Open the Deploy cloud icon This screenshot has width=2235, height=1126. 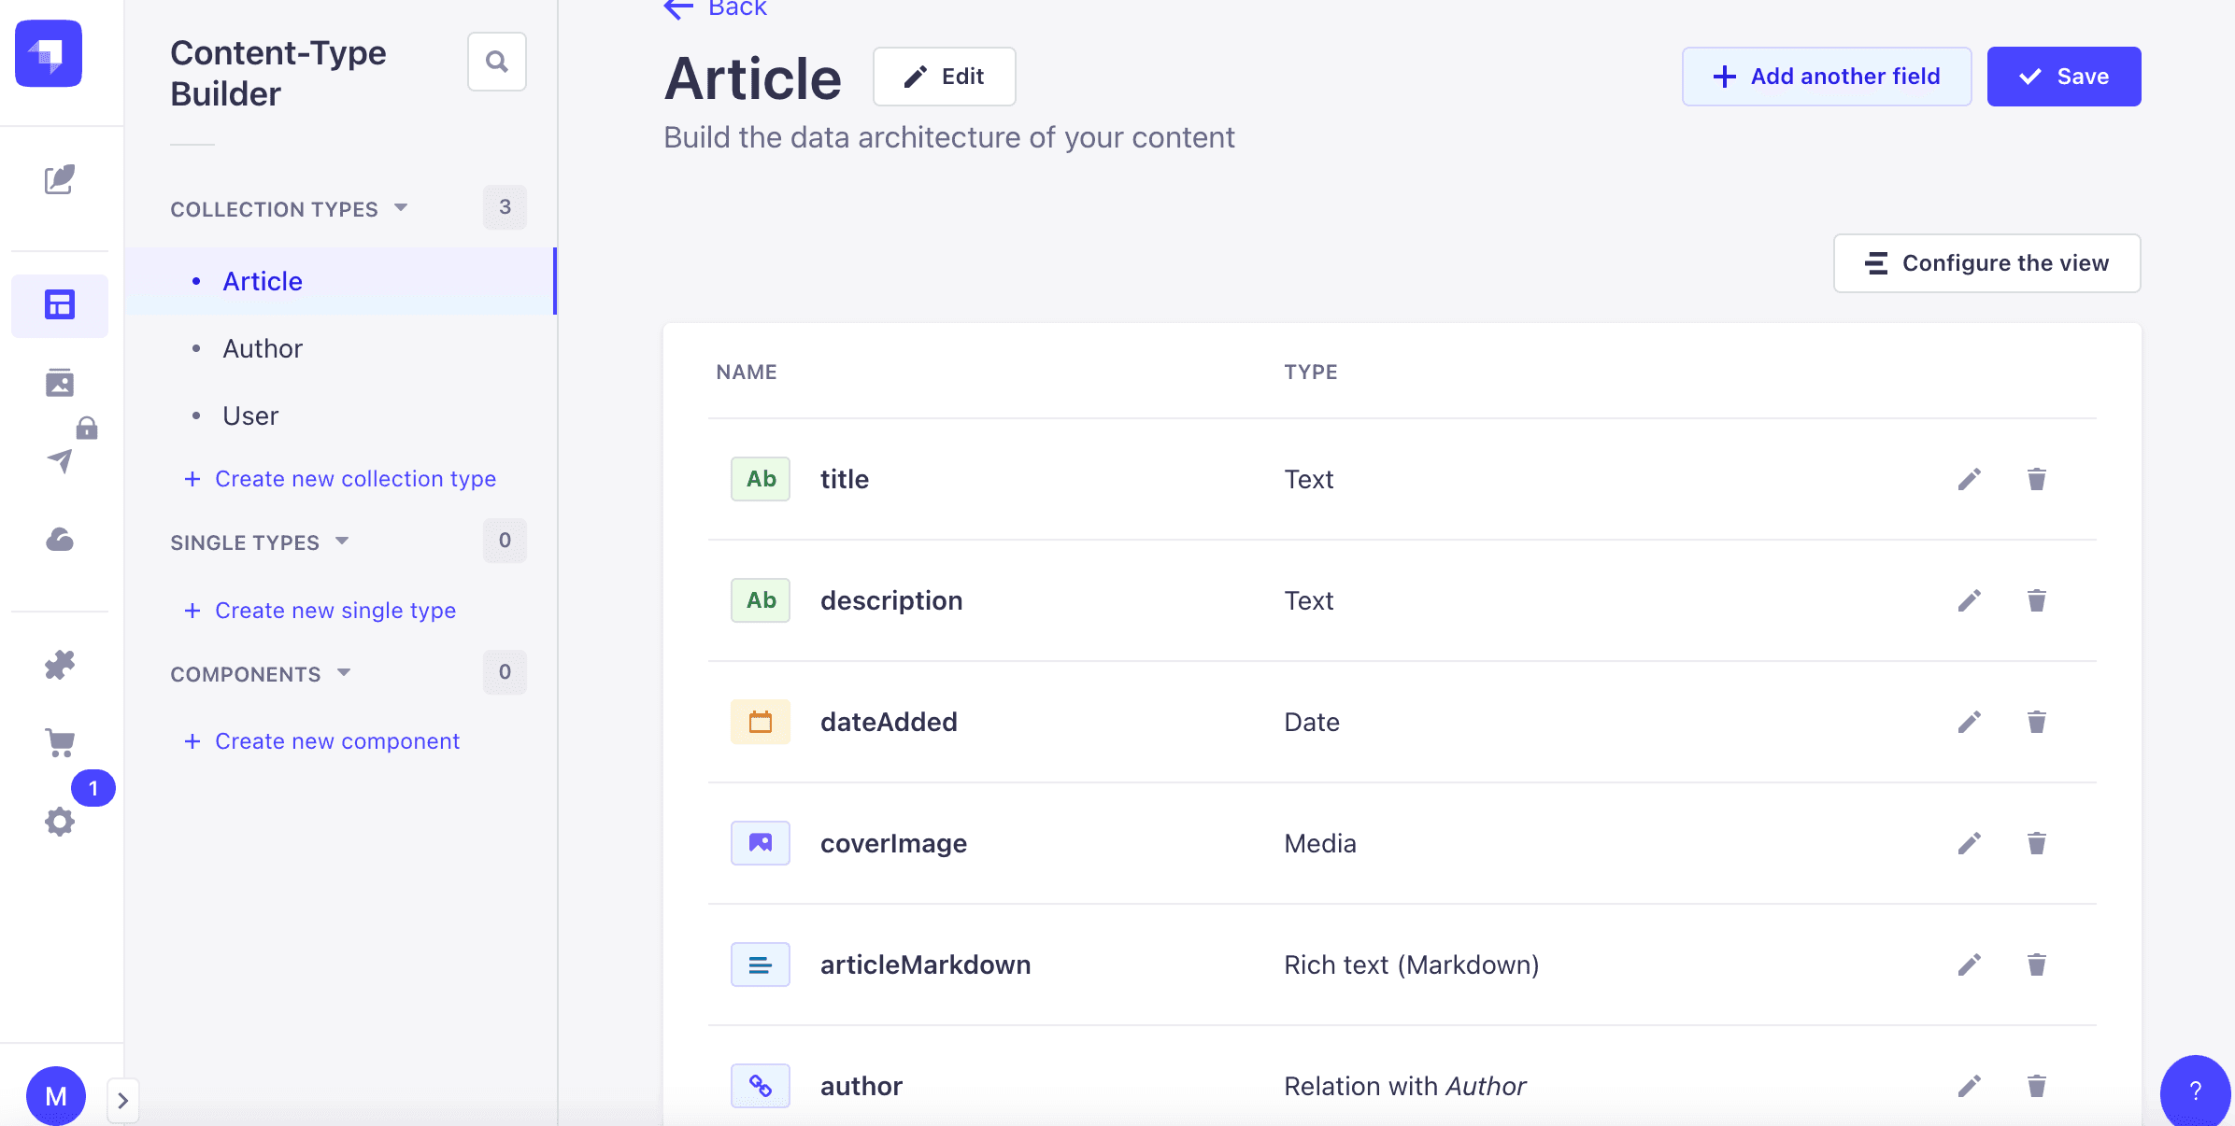(60, 539)
